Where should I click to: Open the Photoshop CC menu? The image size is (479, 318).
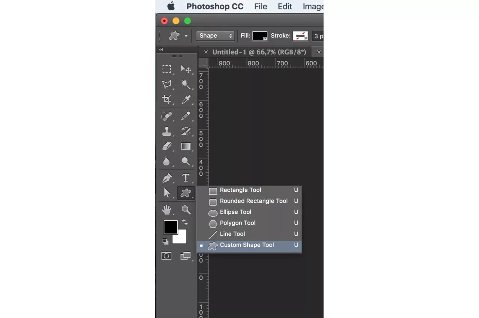click(215, 6)
